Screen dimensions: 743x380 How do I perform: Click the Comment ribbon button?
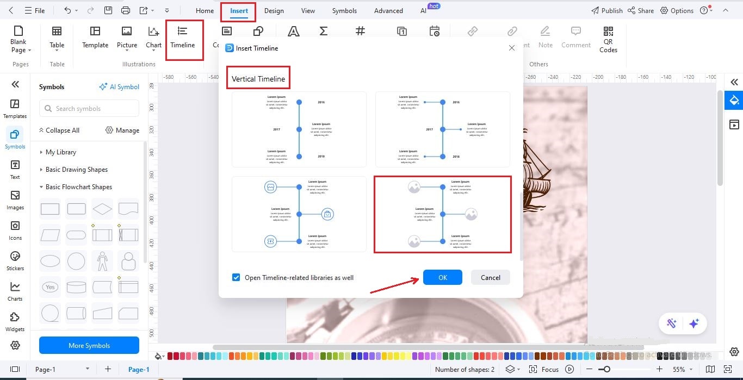pyautogui.click(x=576, y=38)
